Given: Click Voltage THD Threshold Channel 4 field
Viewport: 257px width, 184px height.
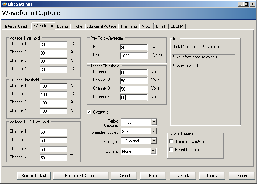Looking at the screenshot, I should [53, 158].
